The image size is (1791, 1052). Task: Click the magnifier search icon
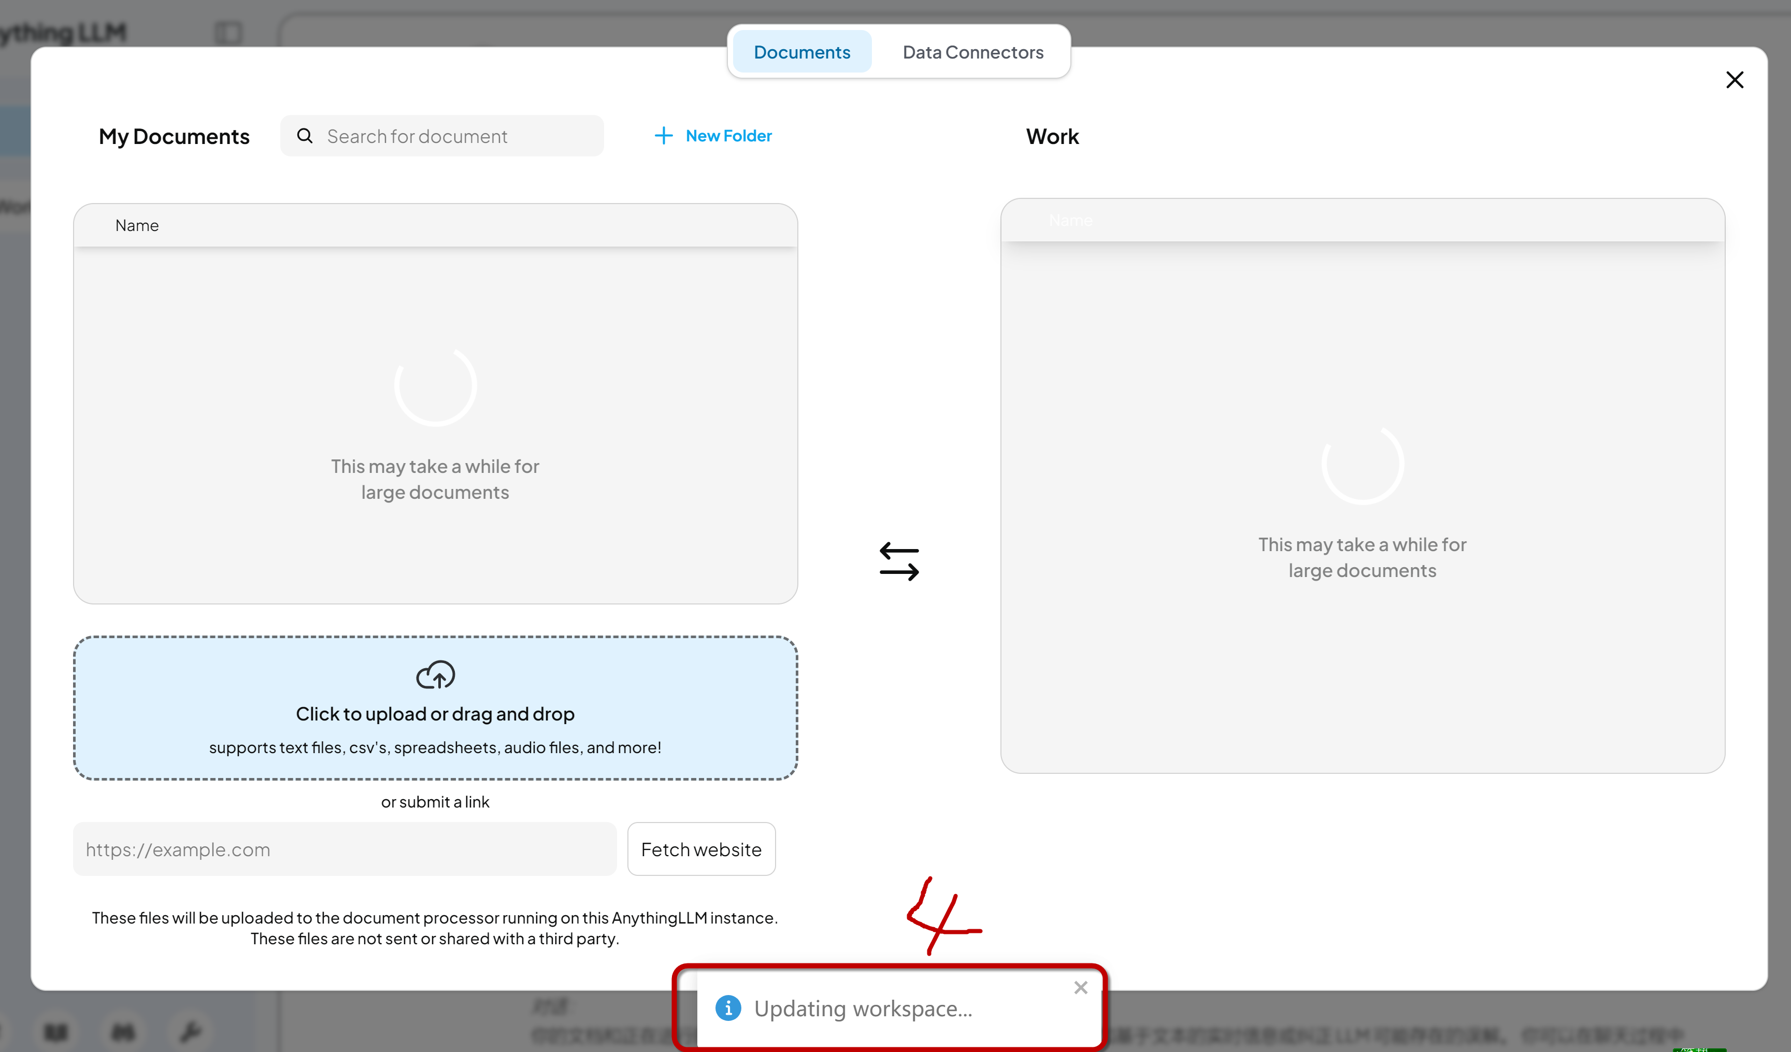tap(305, 136)
